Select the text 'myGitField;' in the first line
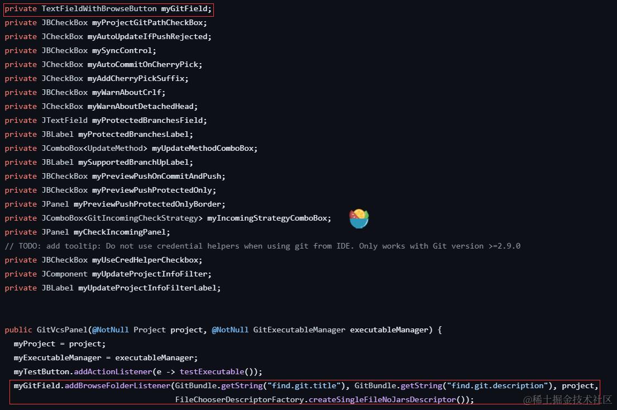This screenshot has width=617, height=410. [x=186, y=8]
